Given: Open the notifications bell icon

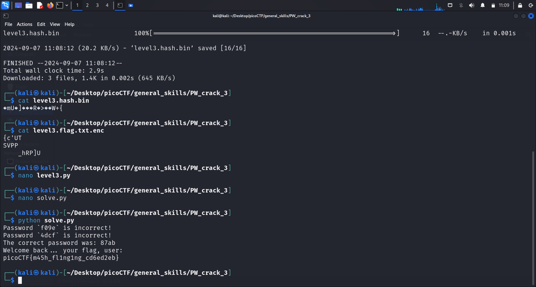Looking at the screenshot, I should pyautogui.click(x=483, y=5).
